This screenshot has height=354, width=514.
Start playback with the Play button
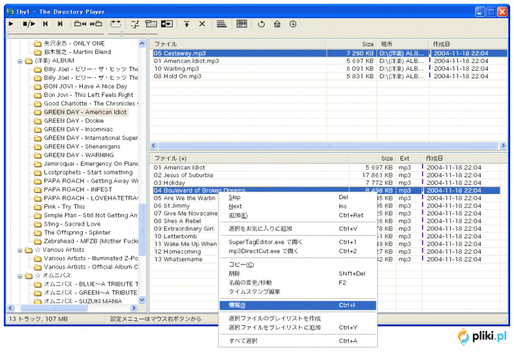(x=11, y=24)
